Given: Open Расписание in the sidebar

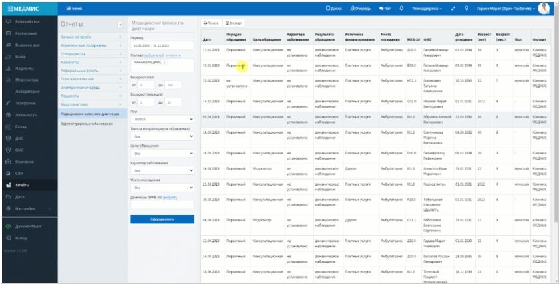Looking at the screenshot, I should point(26,33).
